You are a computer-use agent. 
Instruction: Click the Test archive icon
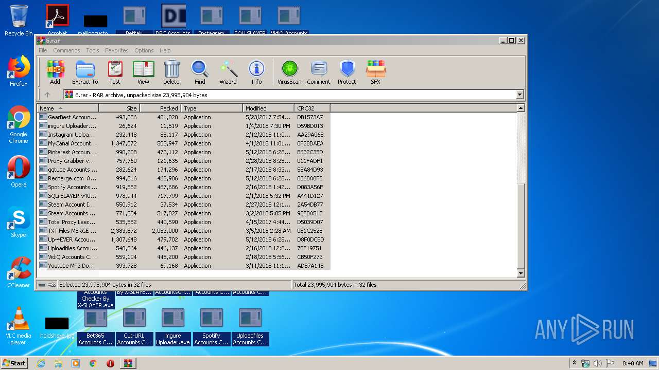115,72
